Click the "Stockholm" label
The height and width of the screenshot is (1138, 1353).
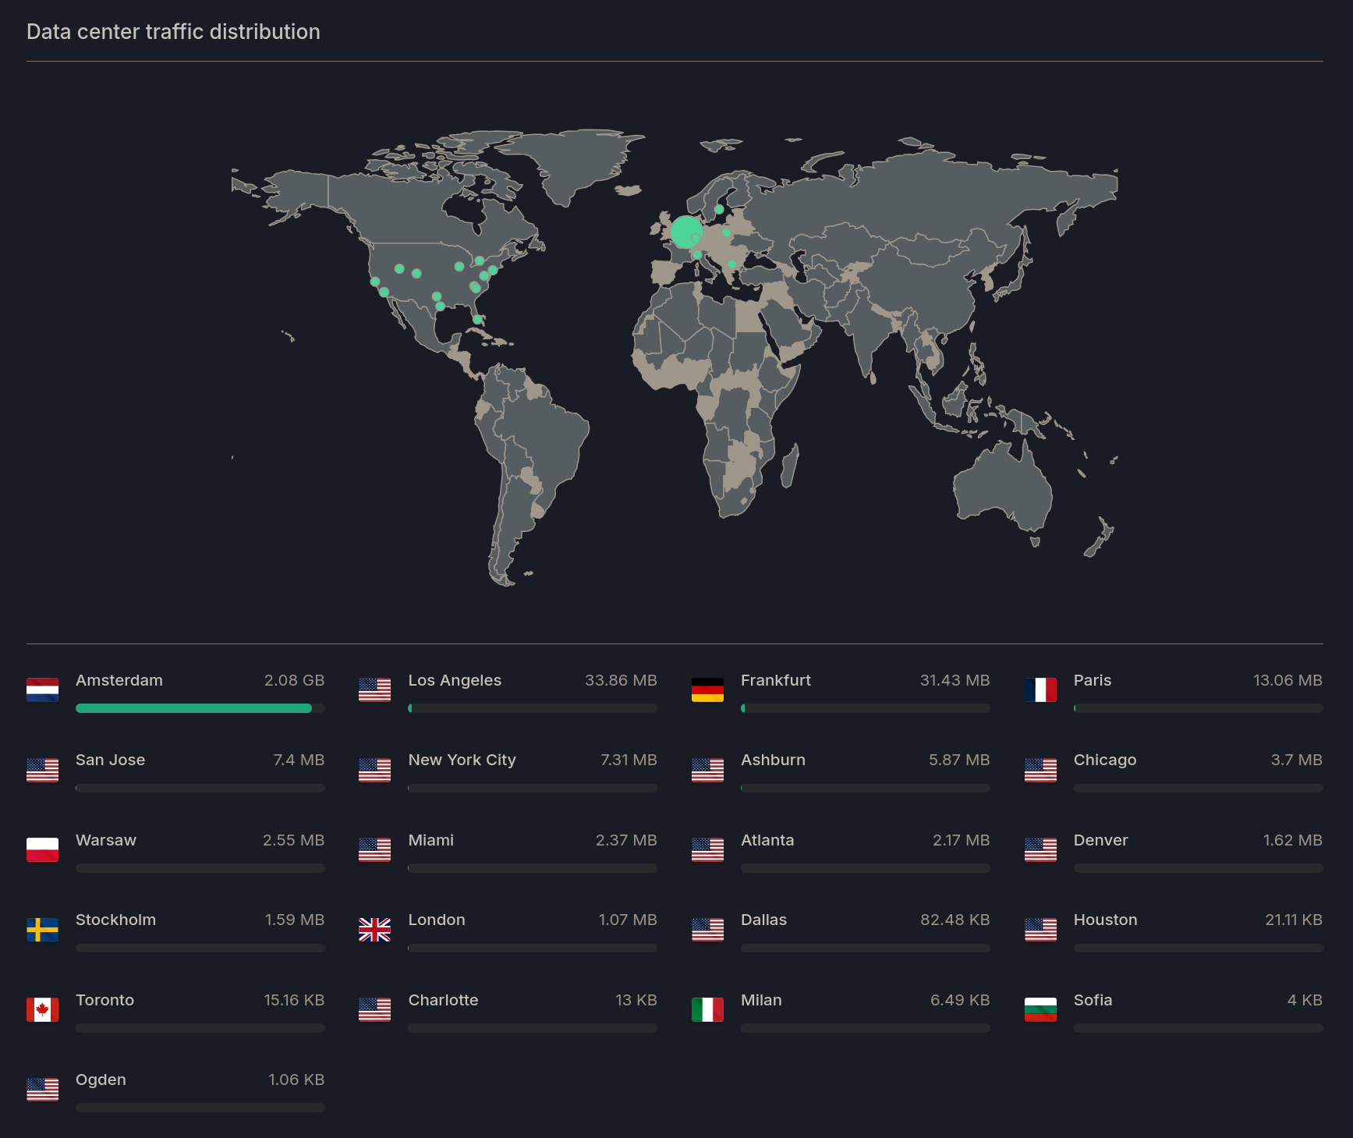pos(115,920)
